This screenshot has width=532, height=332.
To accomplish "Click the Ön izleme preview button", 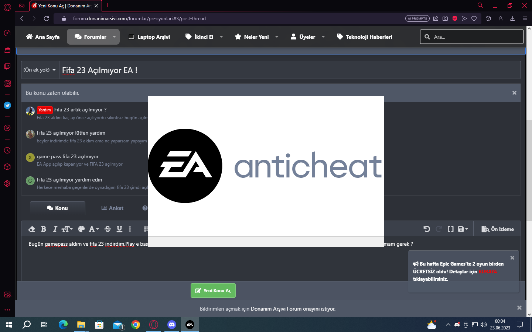I will (498, 229).
